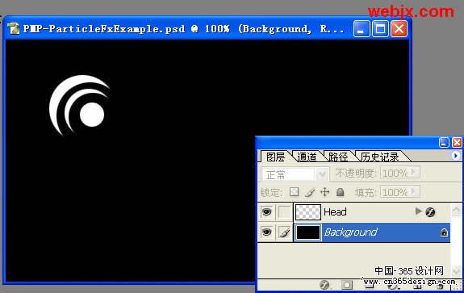The image size is (464, 293).
Task: Click the Add layer style icon at panel bottom
Action: (324, 285)
